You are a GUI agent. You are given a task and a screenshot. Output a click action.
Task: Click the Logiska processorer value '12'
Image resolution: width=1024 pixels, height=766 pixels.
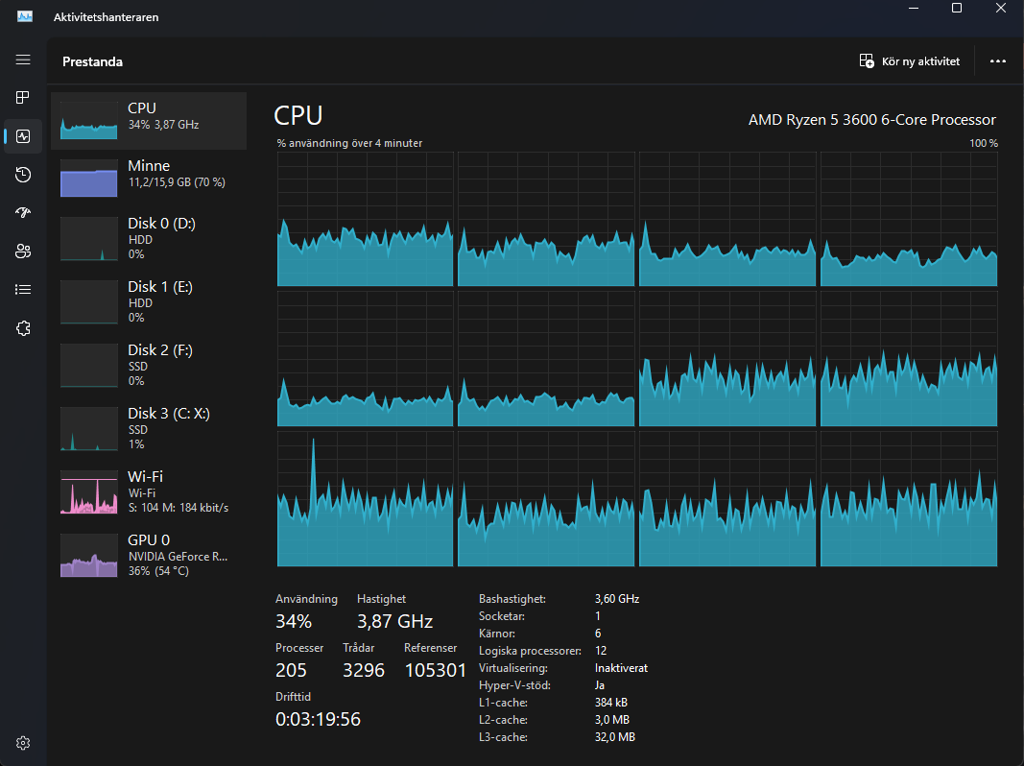(600, 651)
